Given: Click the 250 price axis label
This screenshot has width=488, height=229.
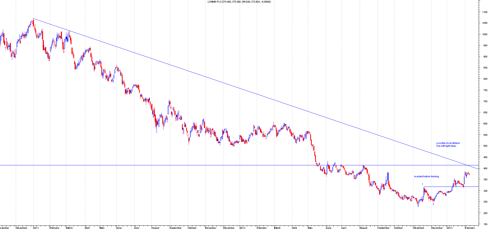Looking at the screenshot, I should pyautogui.click(x=485, y=202).
